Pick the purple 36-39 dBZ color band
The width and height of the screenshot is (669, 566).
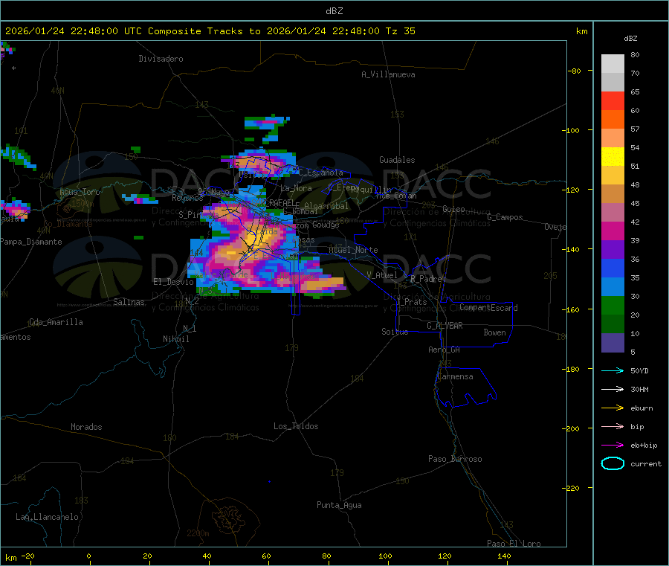[613, 250]
